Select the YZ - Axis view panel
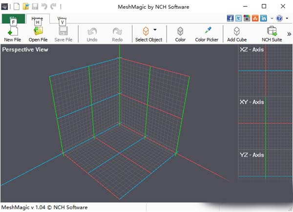Screen dimensions: 293x212 (x=265, y=176)
